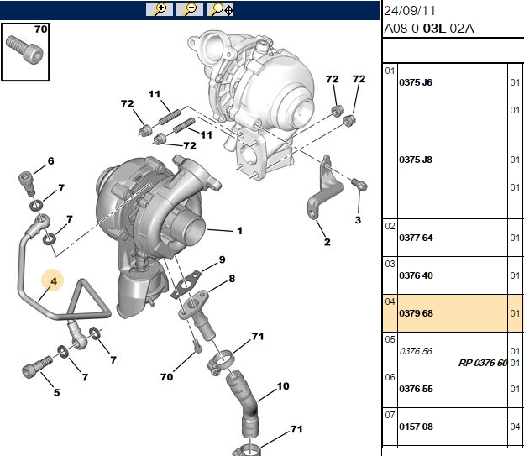Click callout 70 below the oil return pipe

(x=166, y=377)
